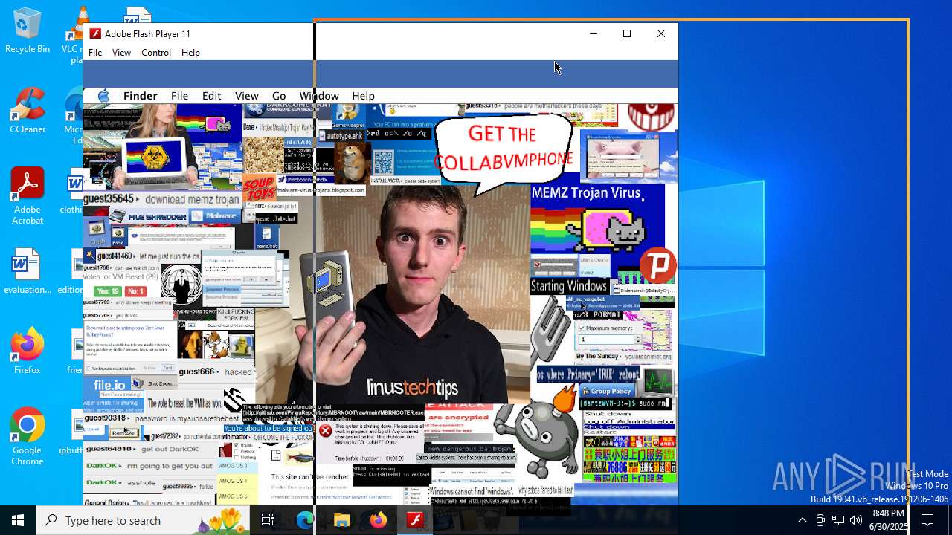Open the Flash Player Help menu
Viewport: 952px width, 535px height.
tap(190, 53)
